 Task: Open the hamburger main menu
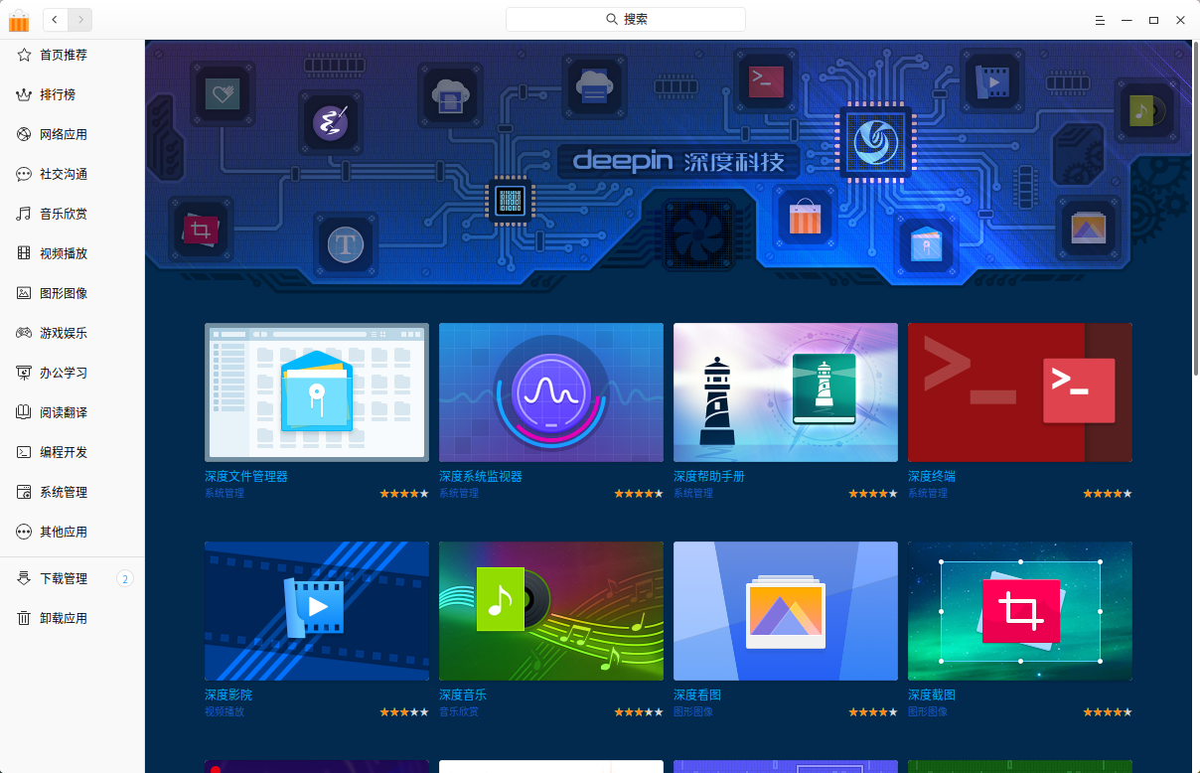(x=1100, y=20)
